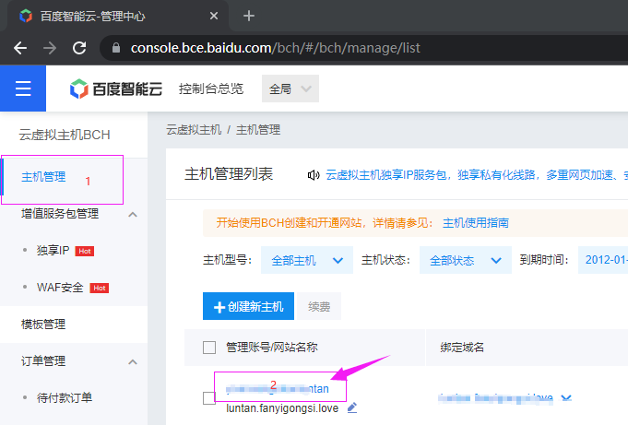The image size is (628, 425).
Task: Click the browser forward arrow
Action: (x=50, y=48)
